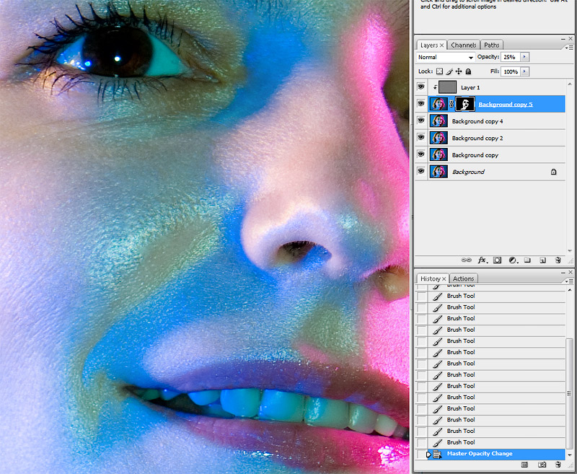
Task: Create new document from current state
Action: (524, 465)
